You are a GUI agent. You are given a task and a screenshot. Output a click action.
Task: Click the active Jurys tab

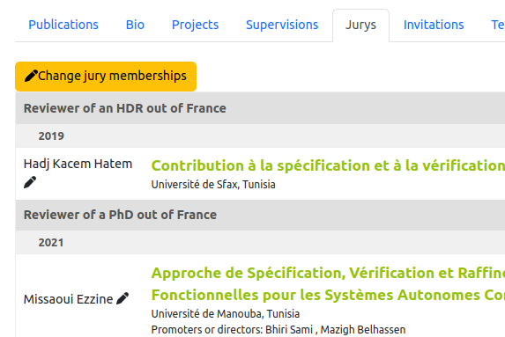coord(360,25)
